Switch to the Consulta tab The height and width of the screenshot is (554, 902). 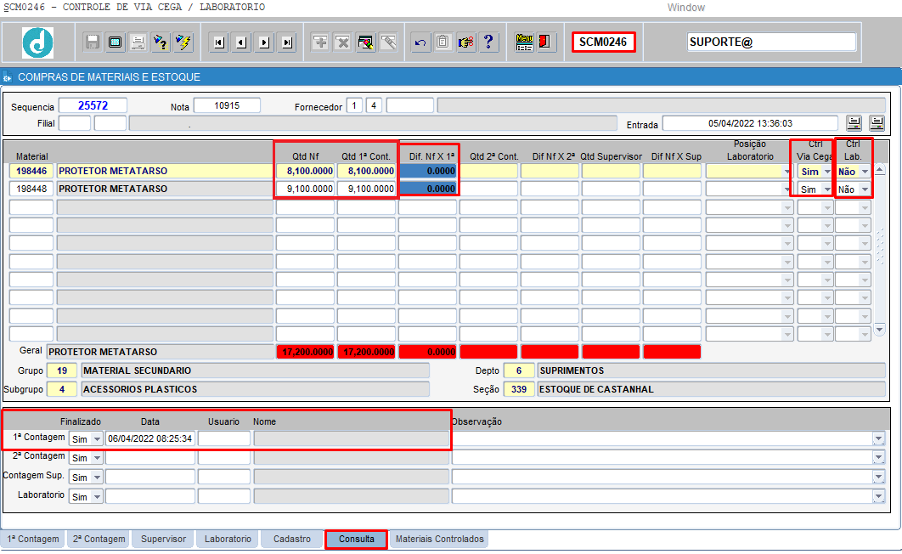pos(356,539)
